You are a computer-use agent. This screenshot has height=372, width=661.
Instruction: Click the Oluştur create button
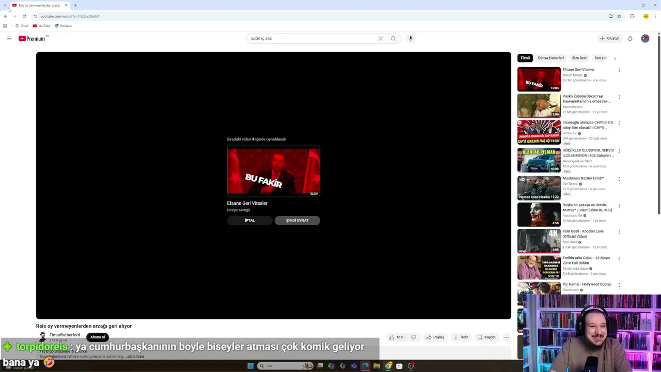[x=609, y=38]
